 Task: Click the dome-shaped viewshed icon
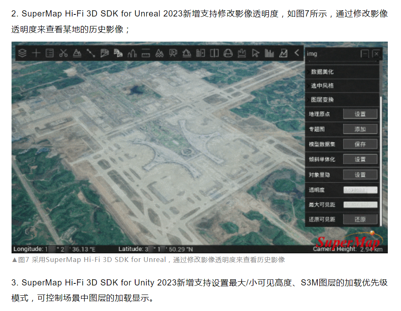click(x=228, y=53)
